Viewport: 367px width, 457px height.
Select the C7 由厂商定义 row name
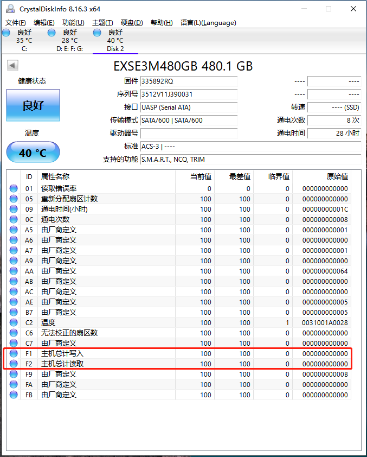click(59, 343)
